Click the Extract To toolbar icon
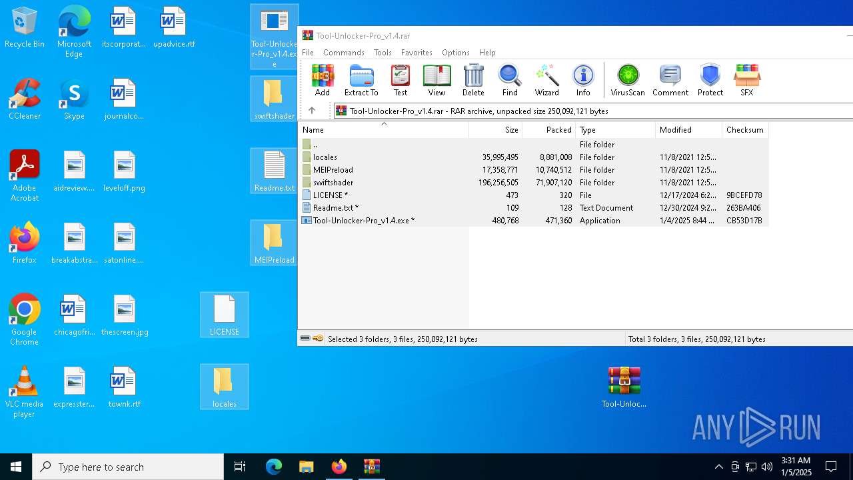853x480 pixels. pyautogui.click(x=361, y=81)
